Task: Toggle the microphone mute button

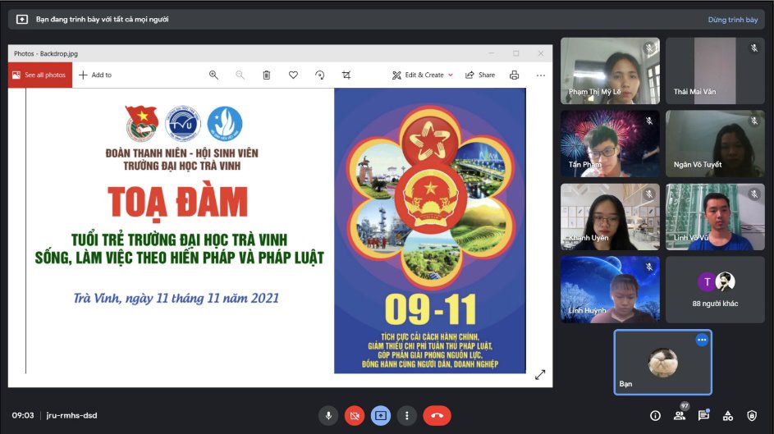Action: point(328,415)
